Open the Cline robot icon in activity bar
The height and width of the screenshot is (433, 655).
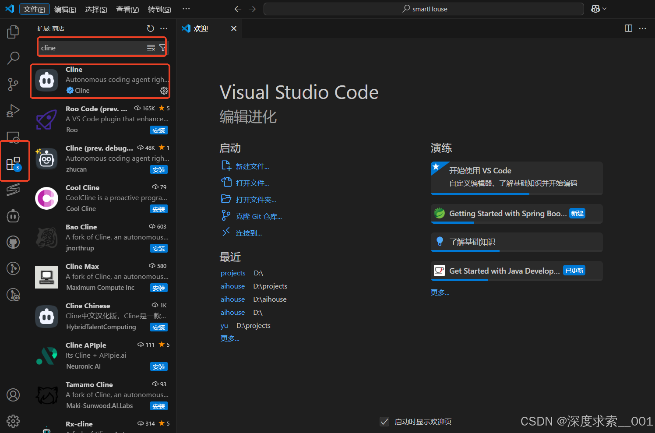click(13, 216)
